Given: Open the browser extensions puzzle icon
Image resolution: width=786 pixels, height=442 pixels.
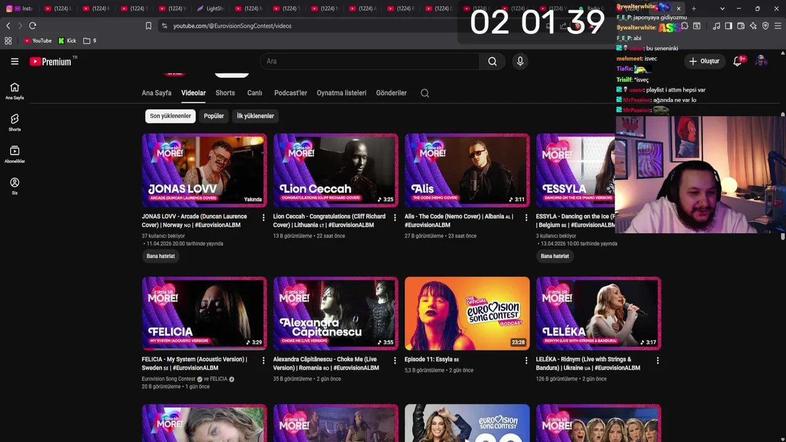Looking at the screenshot, I should click(685, 26).
